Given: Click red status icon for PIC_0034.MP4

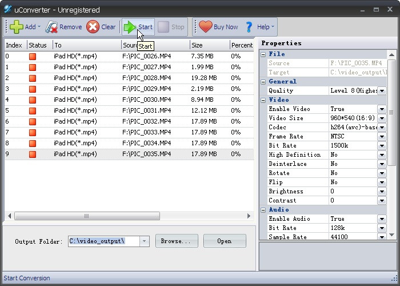Looking at the screenshot, I should point(33,143).
